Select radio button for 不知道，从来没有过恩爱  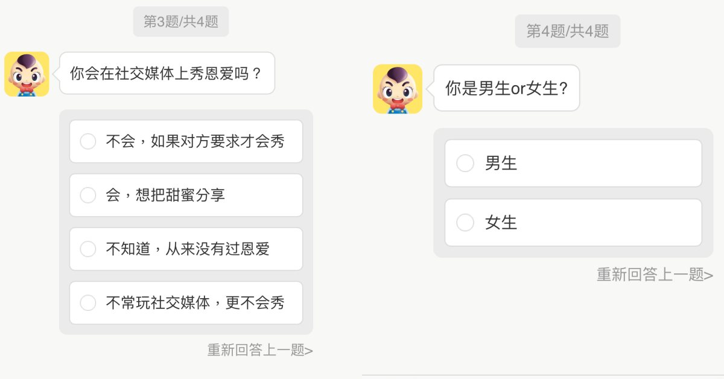(88, 249)
